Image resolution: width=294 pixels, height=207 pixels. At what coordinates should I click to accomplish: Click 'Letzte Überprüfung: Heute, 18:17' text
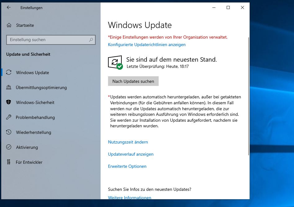click(158, 66)
